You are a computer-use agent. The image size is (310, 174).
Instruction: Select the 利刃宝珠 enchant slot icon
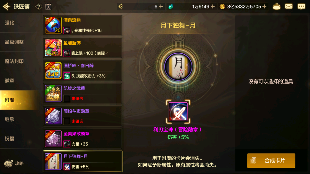pos(178,112)
